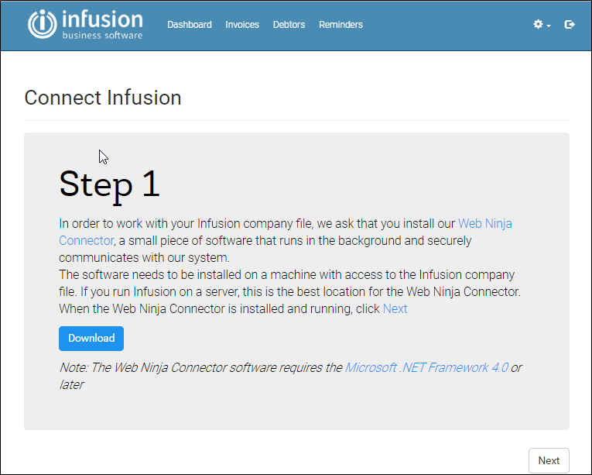Click the Connector link word on the second line
Screen dimensions: 592x475
[86, 240]
